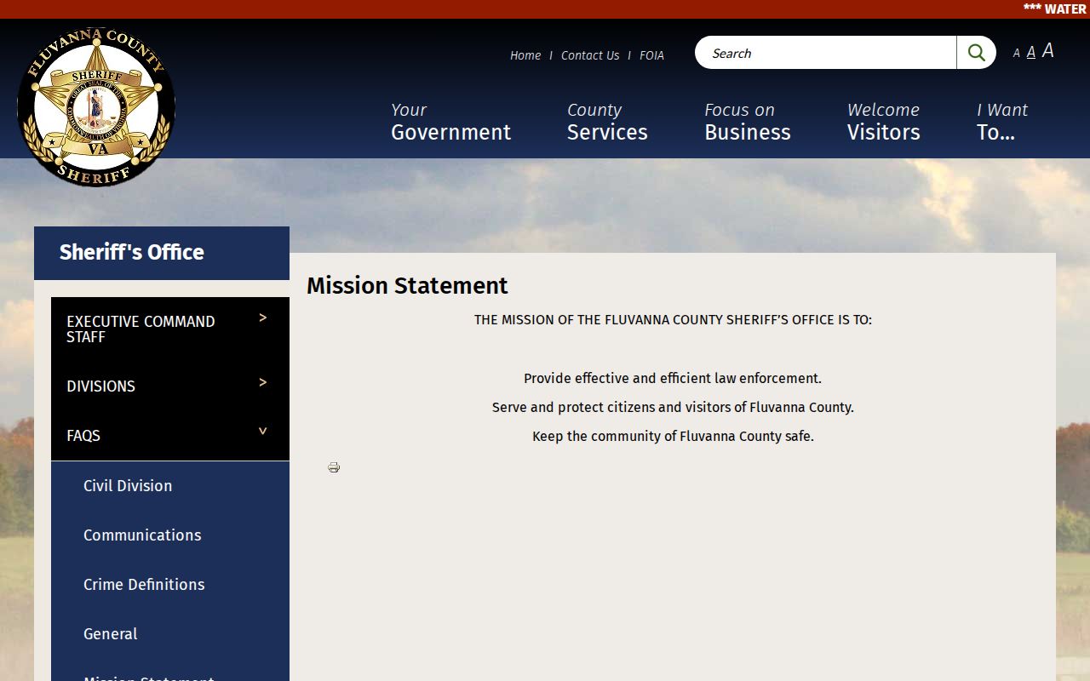Click the printer icon below mission text

pyautogui.click(x=334, y=467)
